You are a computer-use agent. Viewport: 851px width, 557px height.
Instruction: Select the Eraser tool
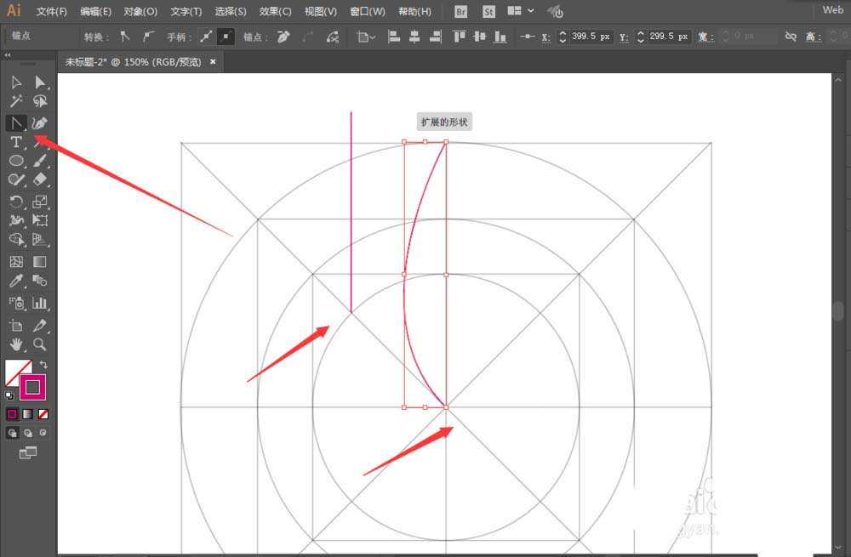[x=40, y=179]
